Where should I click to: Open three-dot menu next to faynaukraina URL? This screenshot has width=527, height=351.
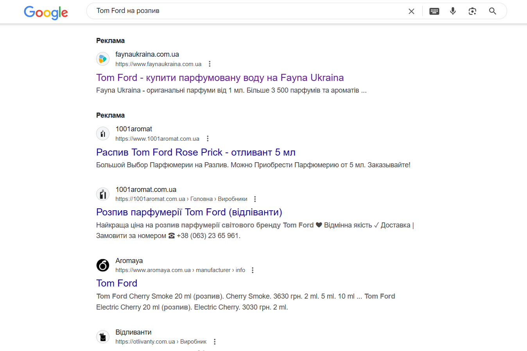210,64
